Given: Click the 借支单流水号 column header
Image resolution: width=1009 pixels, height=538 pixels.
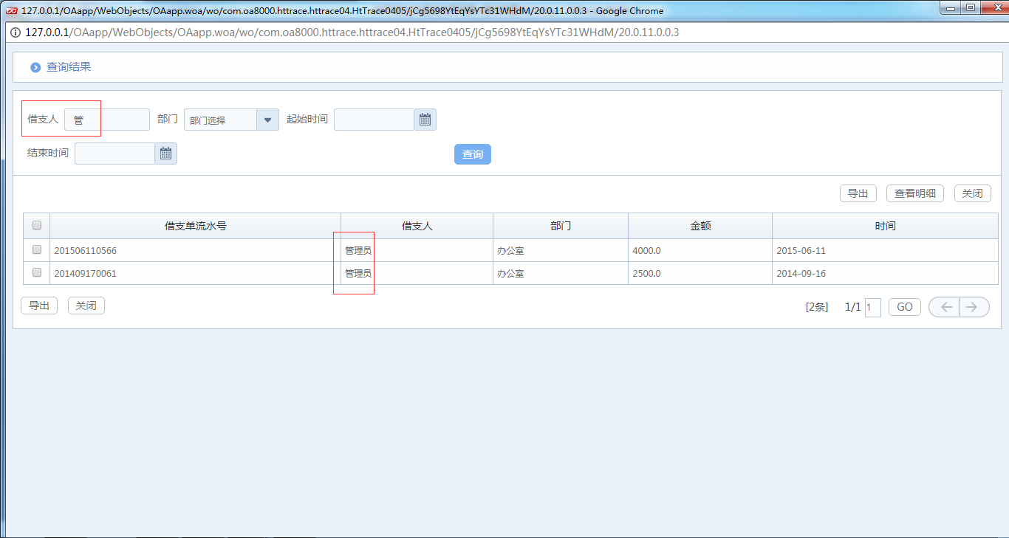Looking at the screenshot, I should (x=195, y=226).
